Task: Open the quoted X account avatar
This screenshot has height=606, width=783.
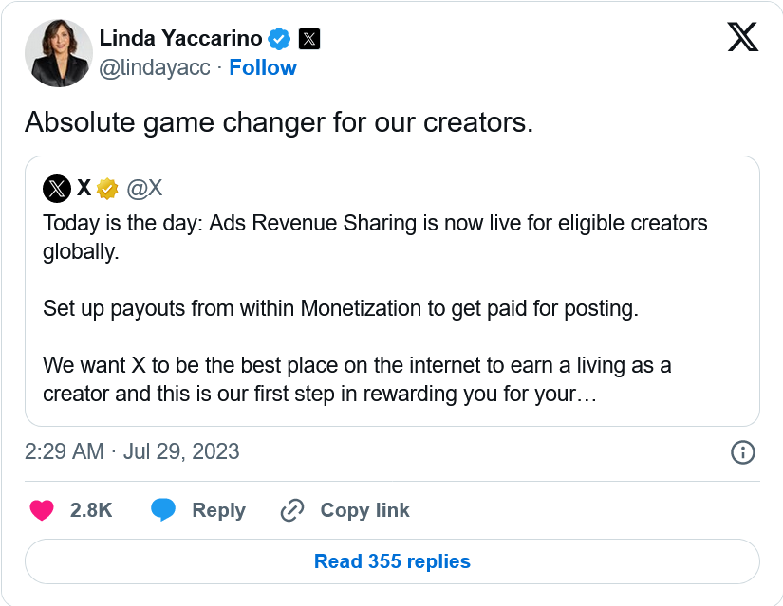Action: point(57,189)
